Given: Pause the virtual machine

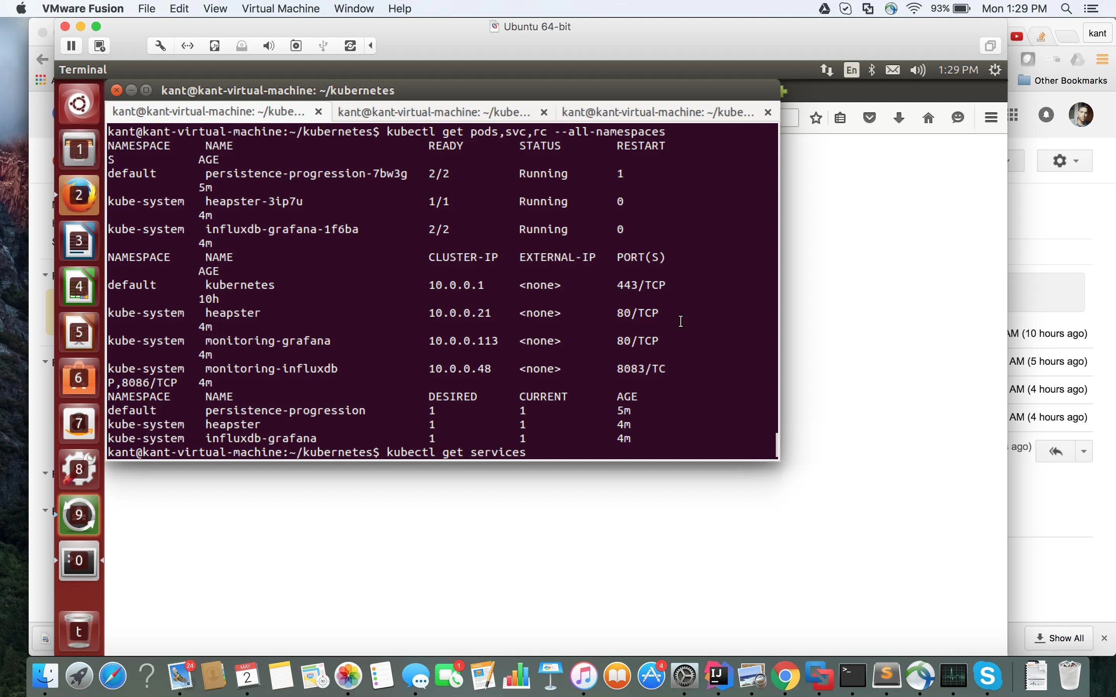Looking at the screenshot, I should (71, 46).
